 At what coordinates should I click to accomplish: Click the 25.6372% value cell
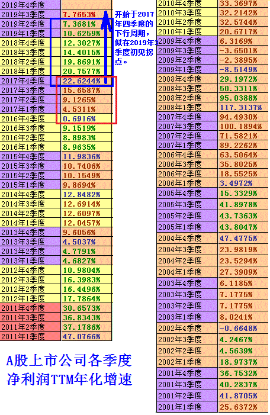click(x=243, y=407)
